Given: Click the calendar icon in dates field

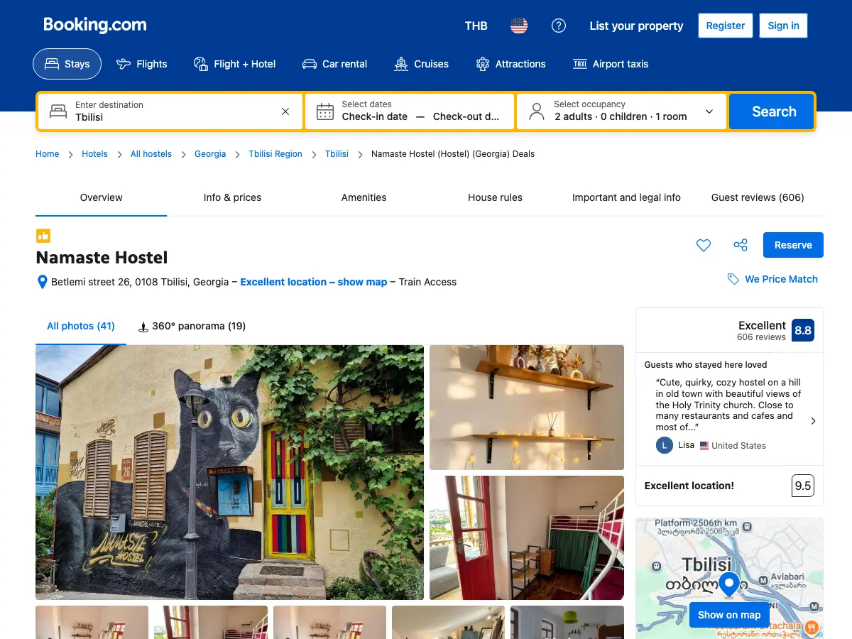Looking at the screenshot, I should click(x=325, y=111).
